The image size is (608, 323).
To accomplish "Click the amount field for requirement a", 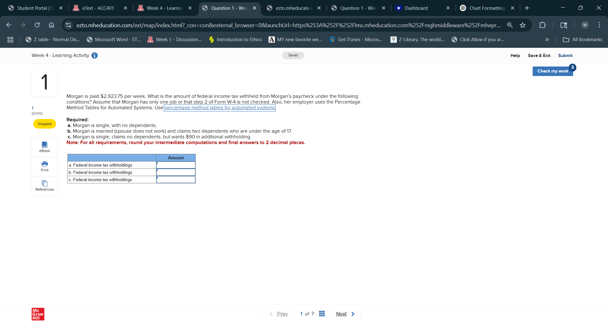I will pos(176,165).
